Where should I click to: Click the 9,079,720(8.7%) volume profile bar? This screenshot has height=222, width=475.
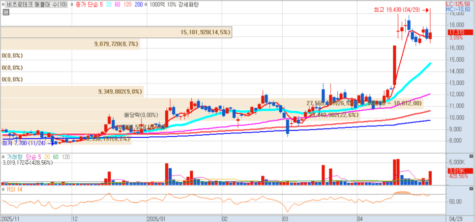pyautogui.click(x=70, y=44)
